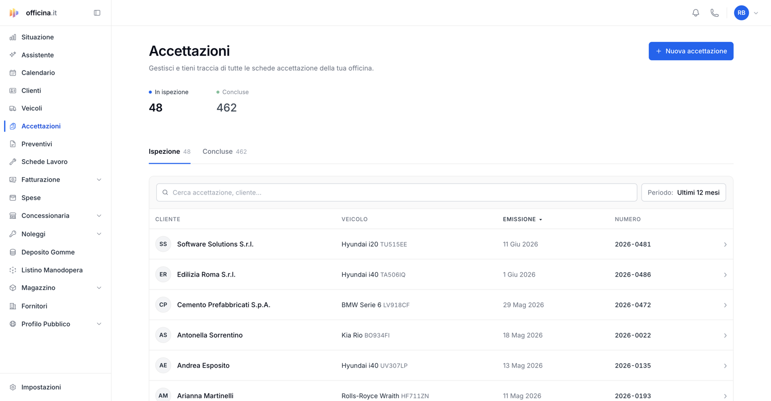This screenshot has width=771, height=401.
Task: Open the RB user account menu
Action: pos(747,13)
